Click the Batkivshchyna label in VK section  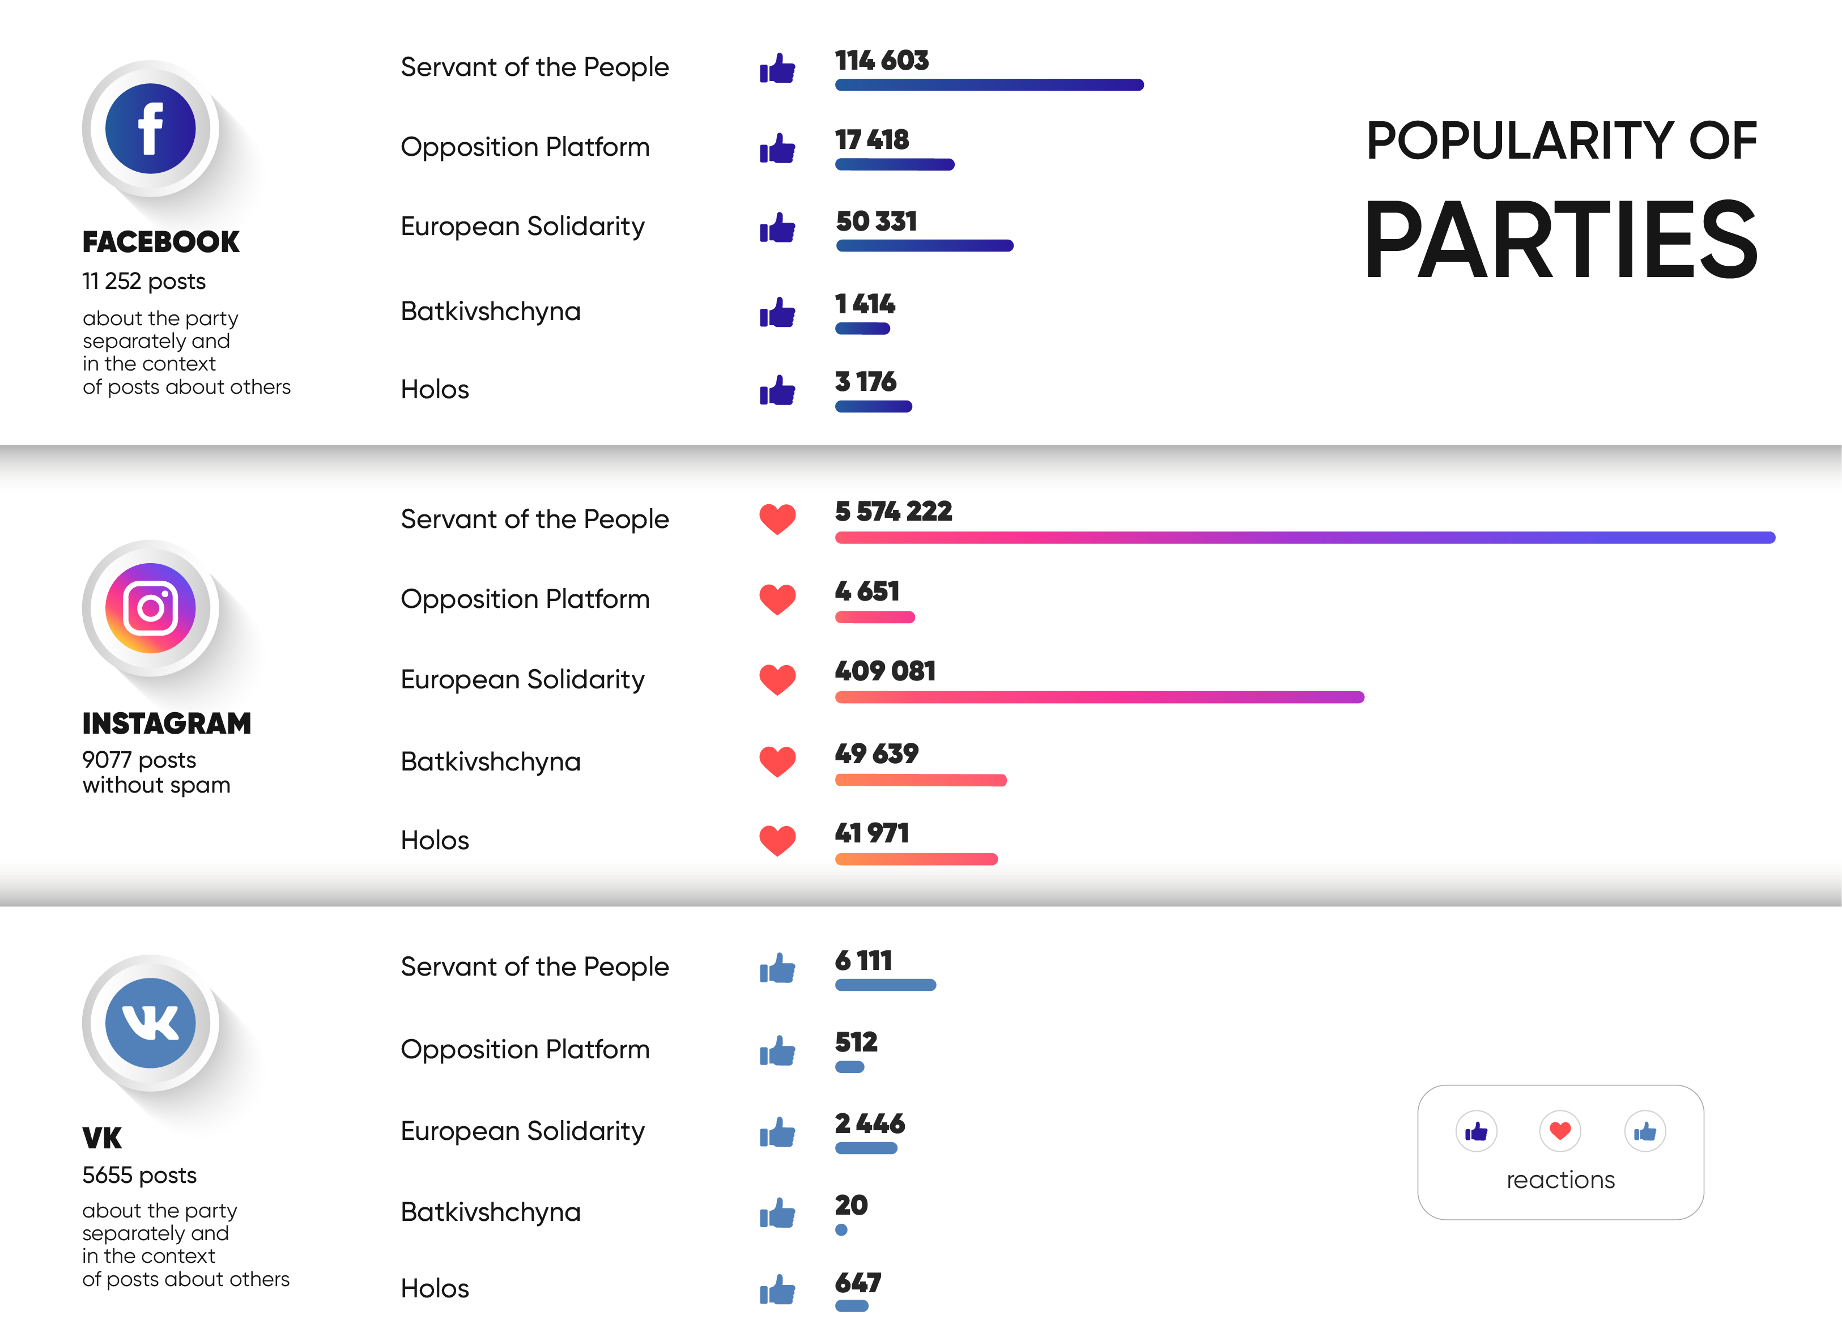coord(491,1212)
